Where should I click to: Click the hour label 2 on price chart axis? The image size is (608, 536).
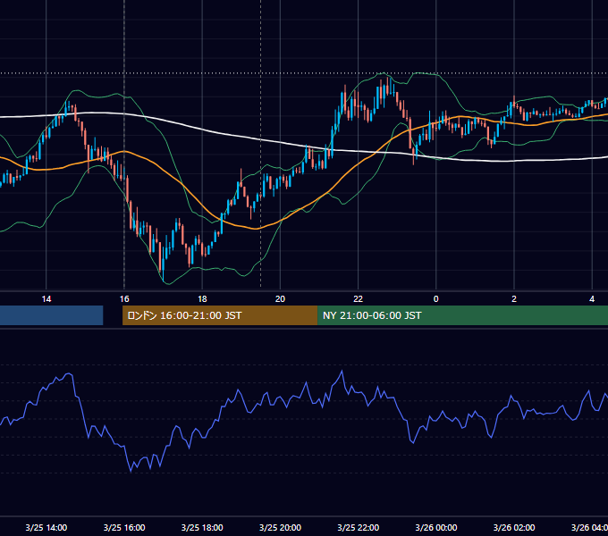coord(514,299)
